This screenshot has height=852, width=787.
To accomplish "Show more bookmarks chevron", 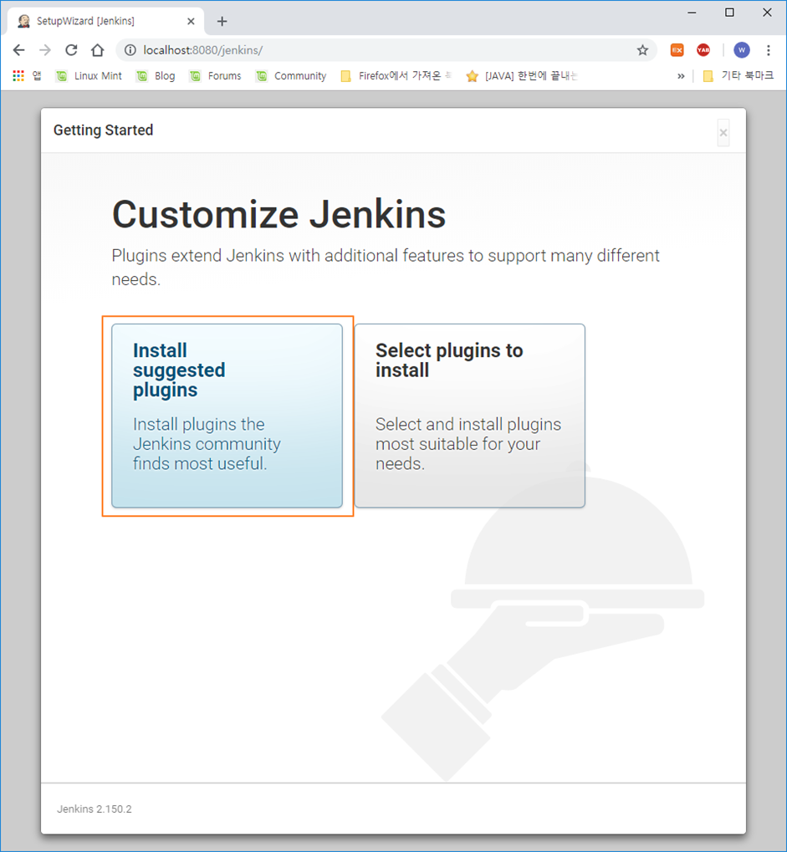I will coord(681,76).
